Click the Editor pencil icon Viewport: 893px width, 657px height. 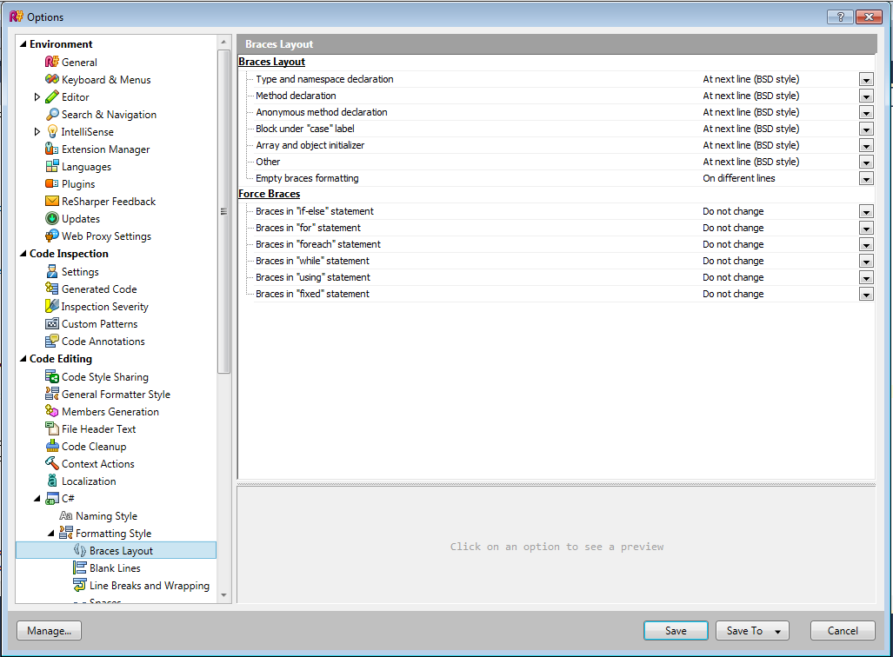[x=52, y=96]
